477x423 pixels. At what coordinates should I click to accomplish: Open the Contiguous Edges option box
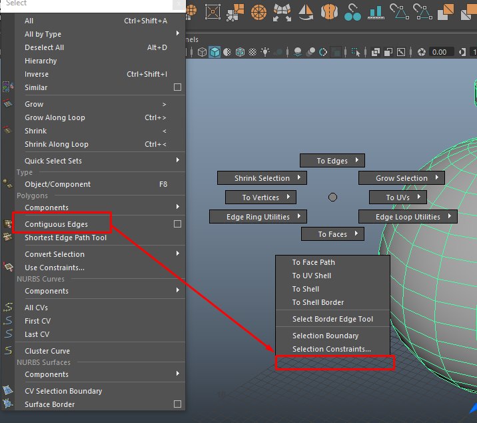[177, 224]
